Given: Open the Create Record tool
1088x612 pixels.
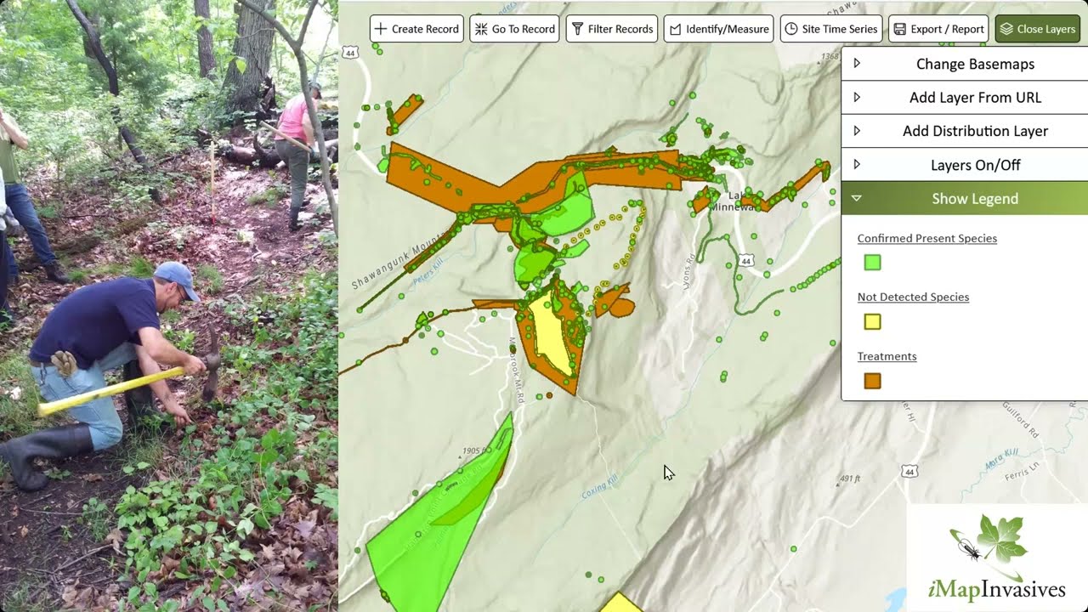Looking at the screenshot, I should (x=416, y=29).
